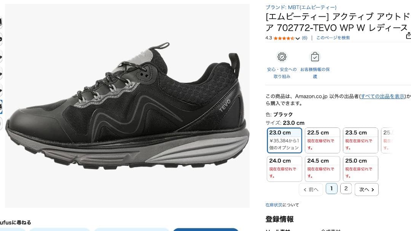This screenshot has width=411, height=231.
Task: Click the shopping bag icon above お客様情報の保護
Action: coord(315,57)
